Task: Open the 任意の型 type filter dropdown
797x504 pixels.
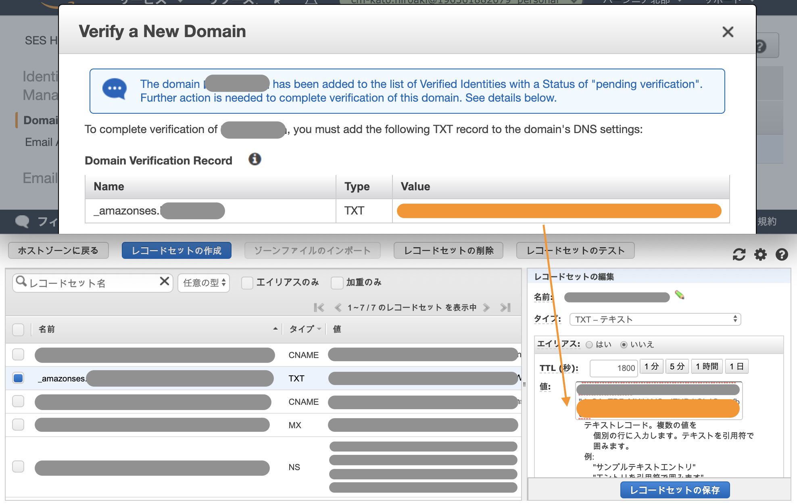Action: point(204,283)
